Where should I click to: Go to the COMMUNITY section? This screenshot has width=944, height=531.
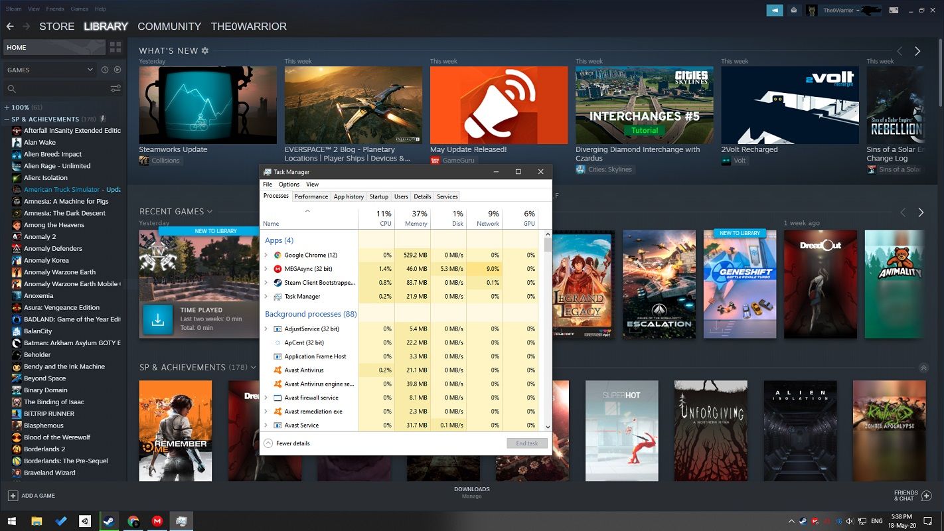coord(169,27)
